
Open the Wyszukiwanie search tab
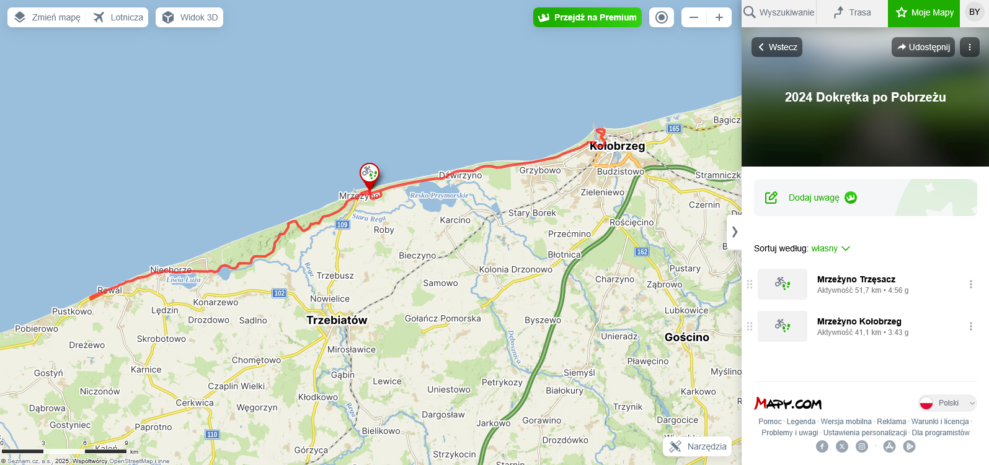coord(779,12)
